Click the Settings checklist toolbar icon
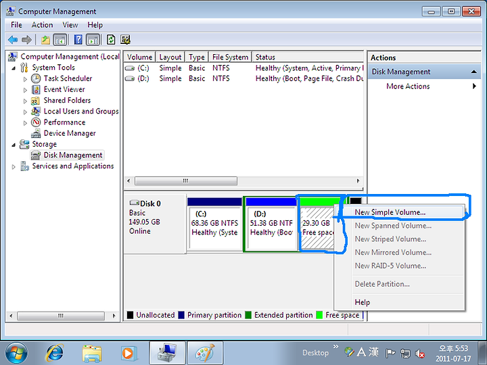This screenshot has height=365, width=487. (125, 40)
